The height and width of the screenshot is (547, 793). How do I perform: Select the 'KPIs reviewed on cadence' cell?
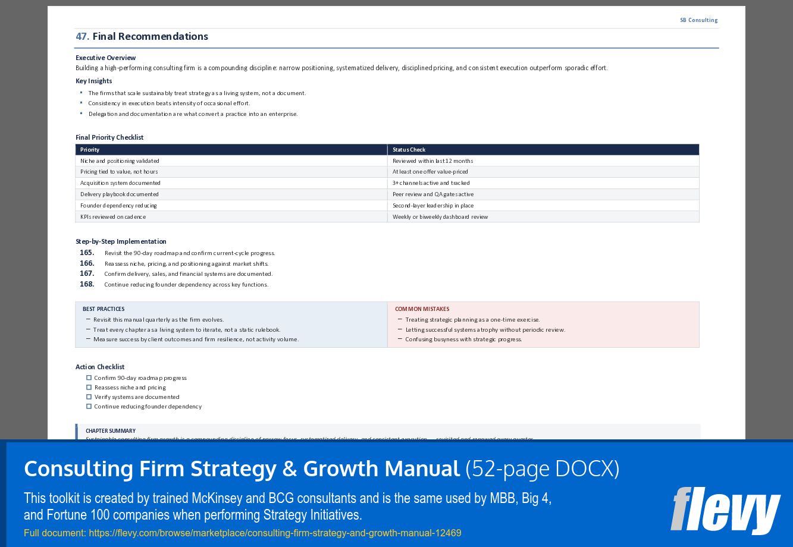point(231,217)
